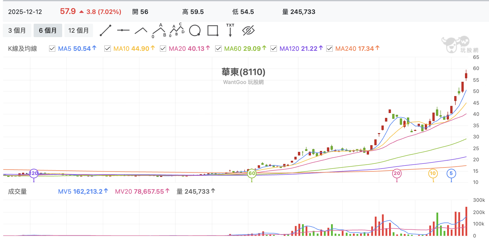Image resolution: width=489 pixels, height=240 pixels.
Task: Click the yellow 10 marker on chart
Action: pyautogui.click(x=433, y=173)
